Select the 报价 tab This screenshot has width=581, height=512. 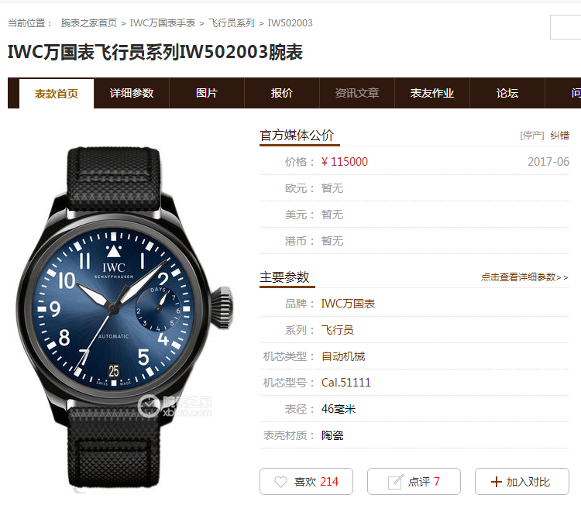pyautogui.click(x=282, y=93)
